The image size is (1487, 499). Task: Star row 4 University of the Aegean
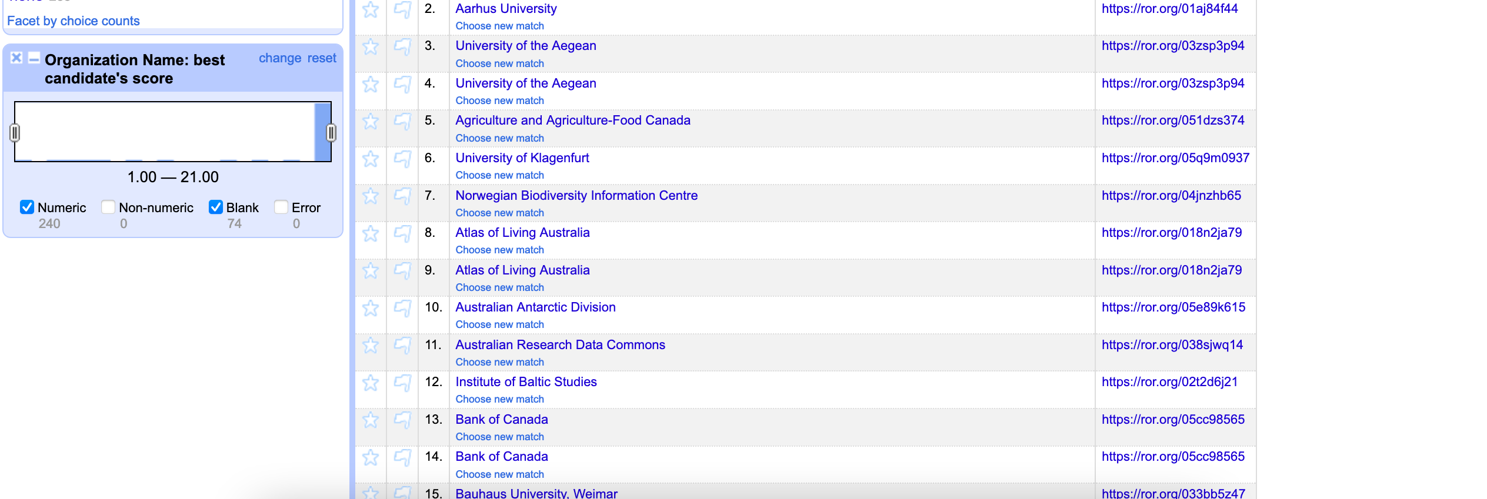[371, 84]
